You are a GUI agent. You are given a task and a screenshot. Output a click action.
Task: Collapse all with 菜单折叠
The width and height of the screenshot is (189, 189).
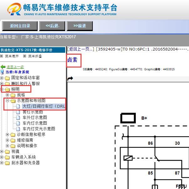point(35,56)
